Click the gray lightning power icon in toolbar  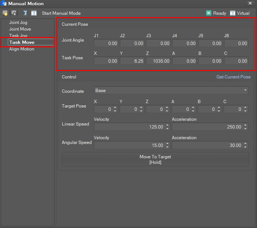click(x=14, y=13)
